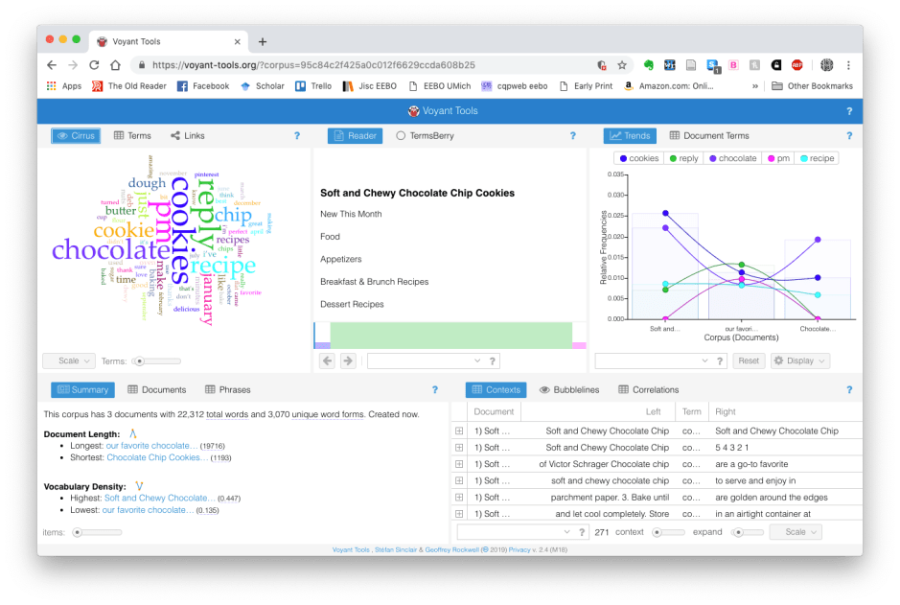
Task: Click the Reader previous arrow button
Action: point(327,361)
